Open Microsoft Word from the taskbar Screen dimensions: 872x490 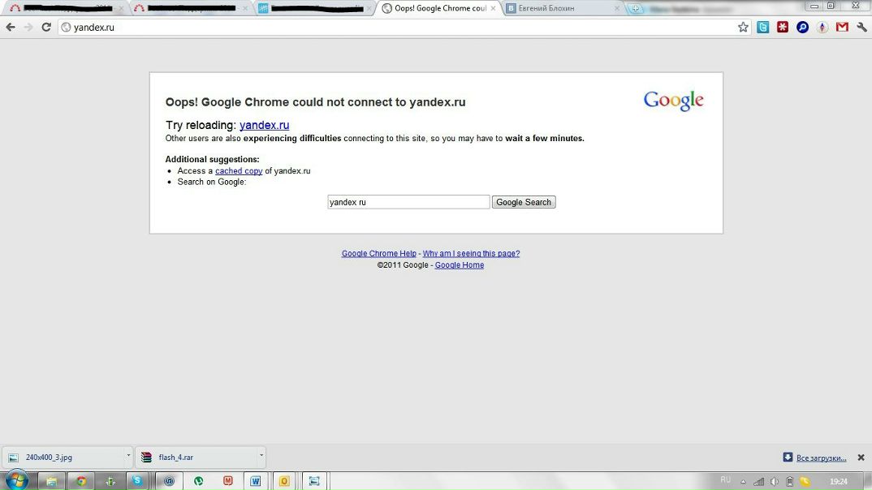(x=255, y=481)
